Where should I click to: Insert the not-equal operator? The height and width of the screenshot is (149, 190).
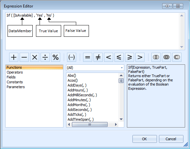tap(98, 57)
